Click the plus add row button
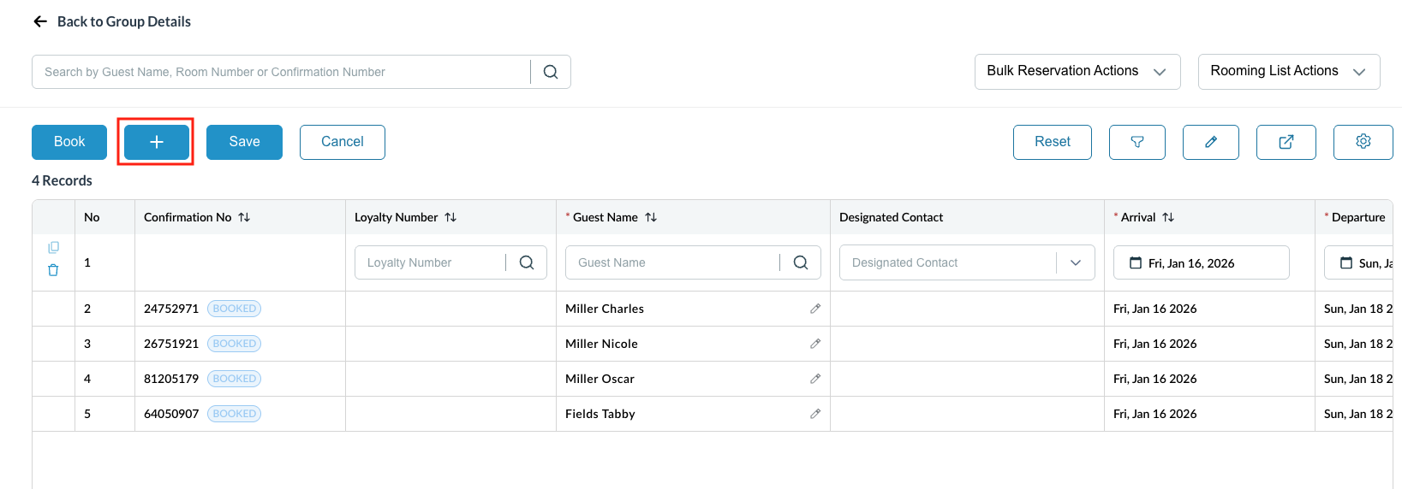The image size is (1402, 489). tap(156, 142)
